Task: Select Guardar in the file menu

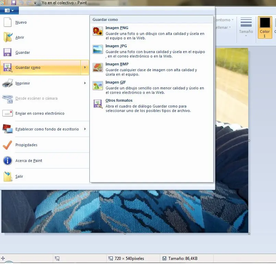Action: (45, 52)
